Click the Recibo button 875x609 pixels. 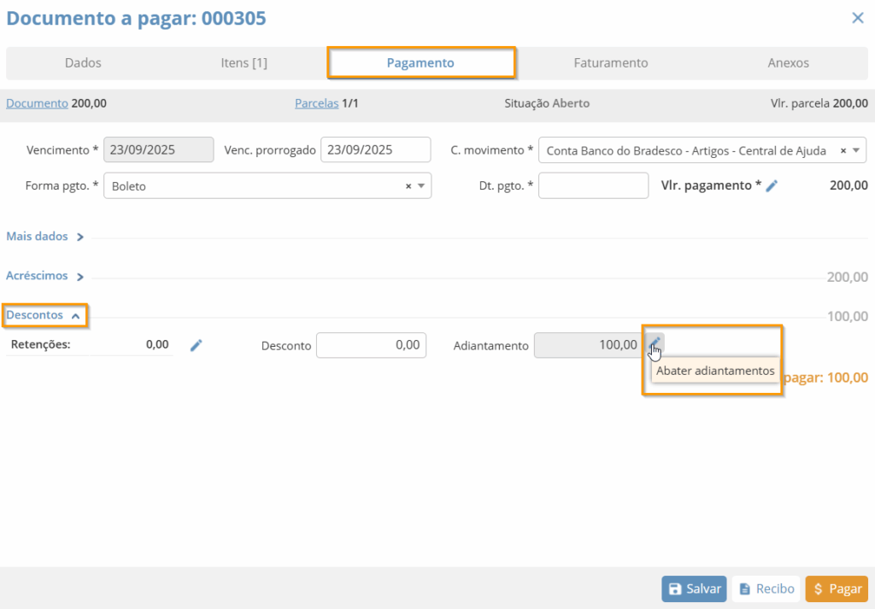coord(766,589)
